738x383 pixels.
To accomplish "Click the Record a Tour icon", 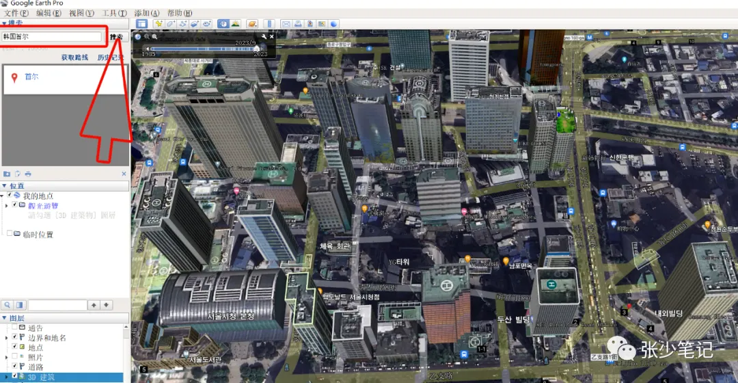I will pos(206,23).
